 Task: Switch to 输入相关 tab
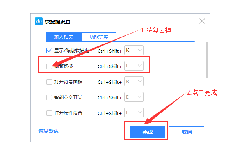tap(64, 37)
